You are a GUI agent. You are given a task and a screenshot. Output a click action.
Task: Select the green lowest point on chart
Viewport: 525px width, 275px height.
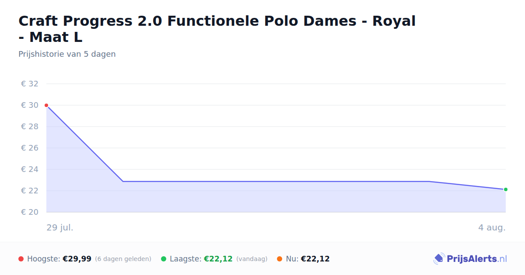(x=506, y=189)
